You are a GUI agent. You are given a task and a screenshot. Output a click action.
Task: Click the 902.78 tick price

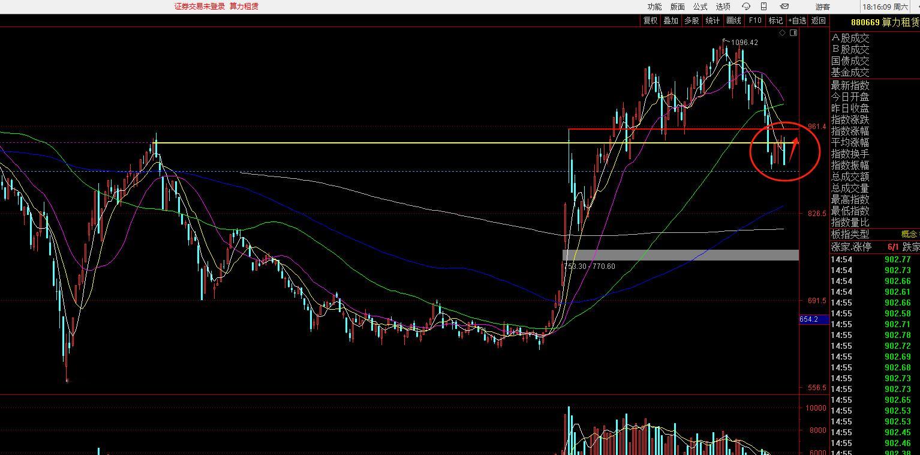(898, 336)
